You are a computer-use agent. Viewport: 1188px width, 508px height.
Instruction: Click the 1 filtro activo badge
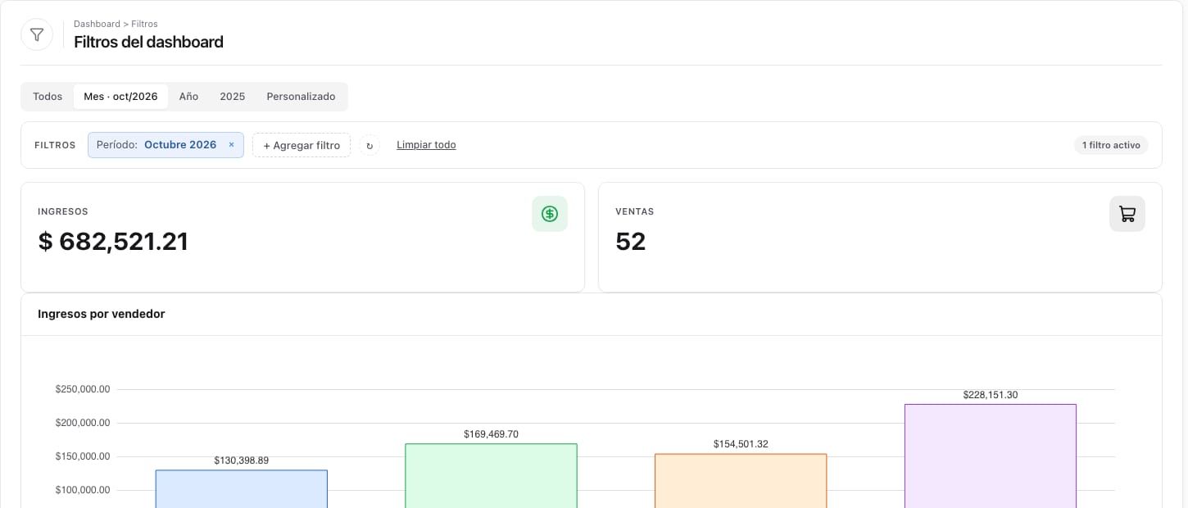tap(1111, 145)
